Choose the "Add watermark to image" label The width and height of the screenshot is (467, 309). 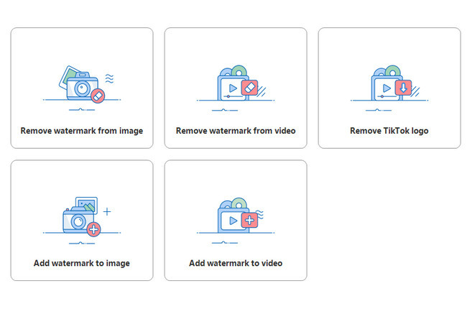82,263
